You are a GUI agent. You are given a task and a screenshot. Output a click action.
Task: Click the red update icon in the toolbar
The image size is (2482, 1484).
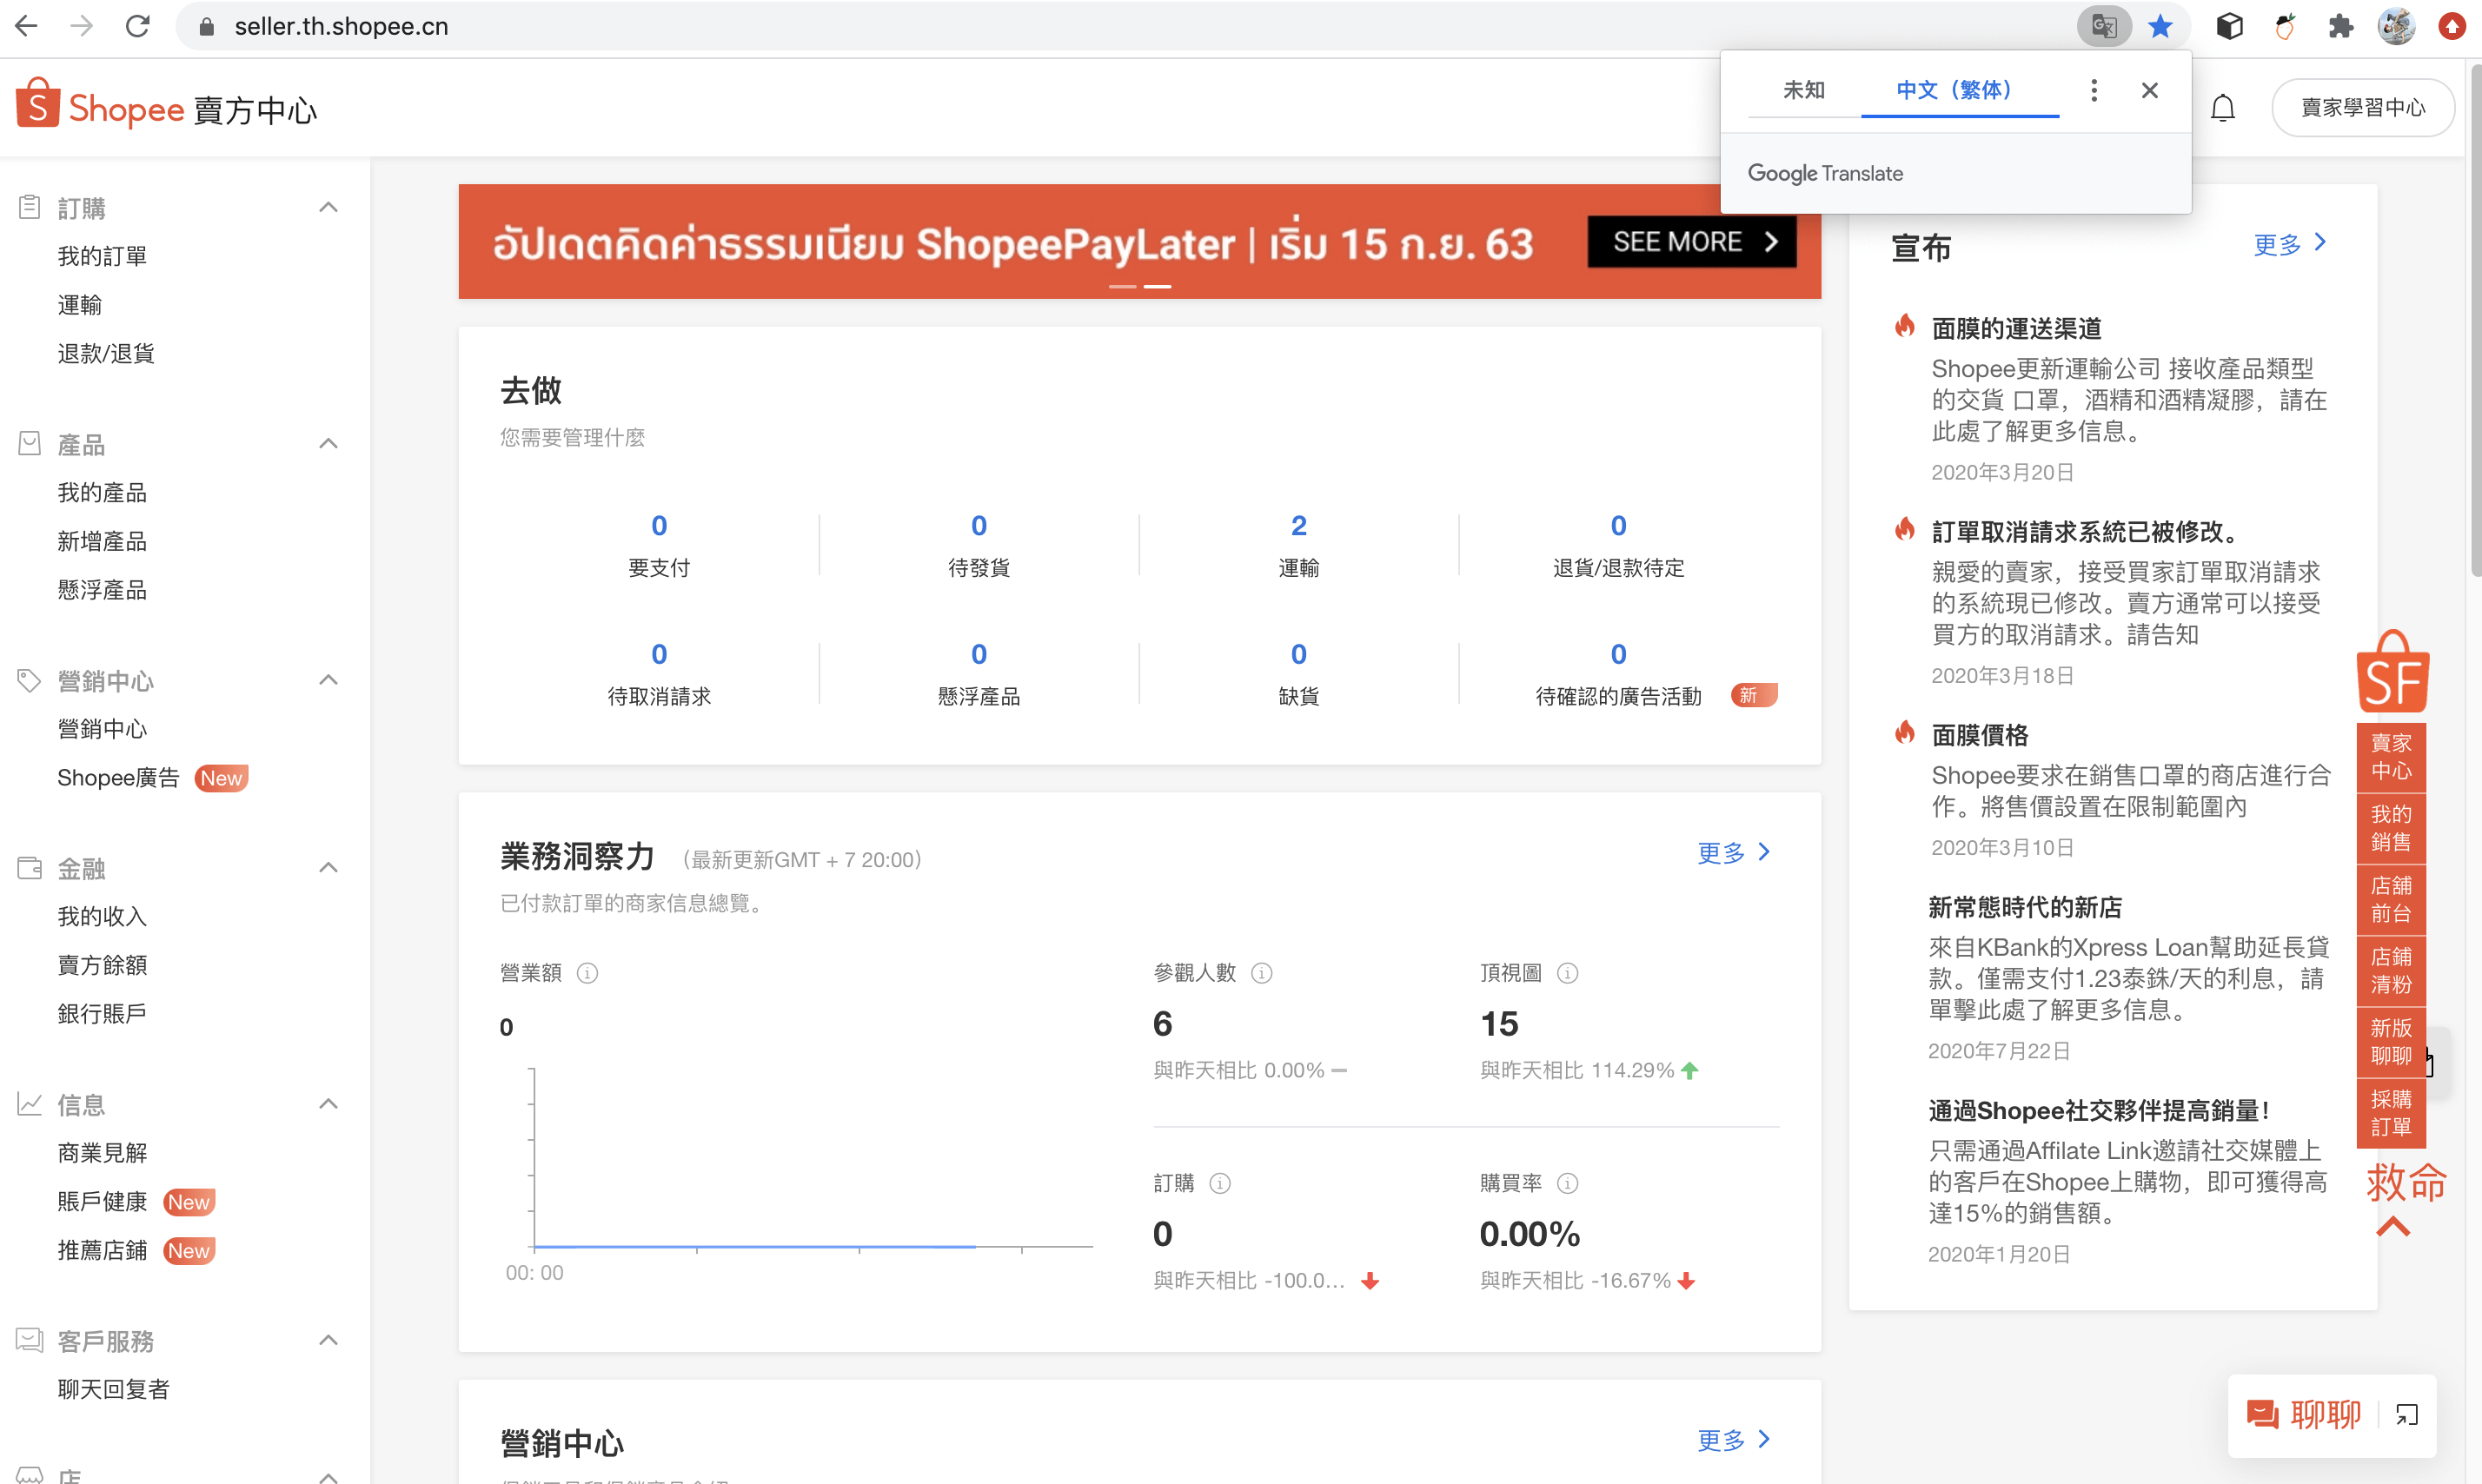point(2452,26)
